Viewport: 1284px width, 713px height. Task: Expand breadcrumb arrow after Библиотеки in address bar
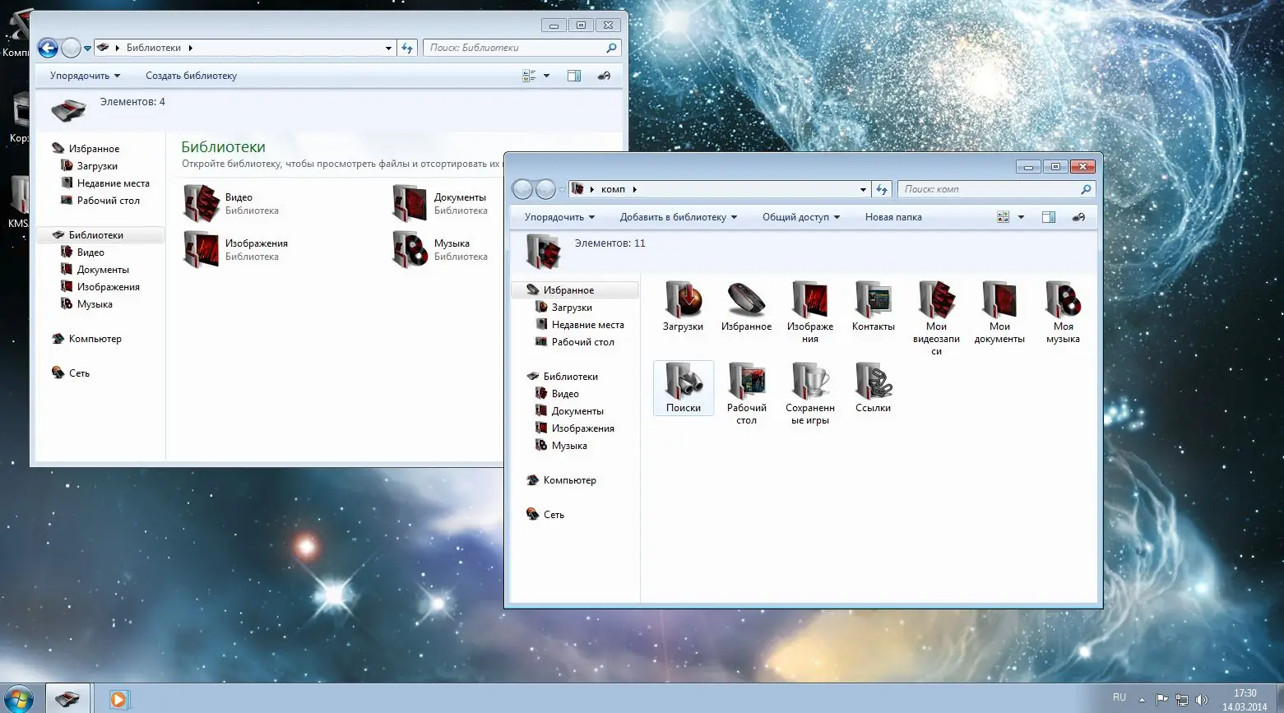coord(191,48)
